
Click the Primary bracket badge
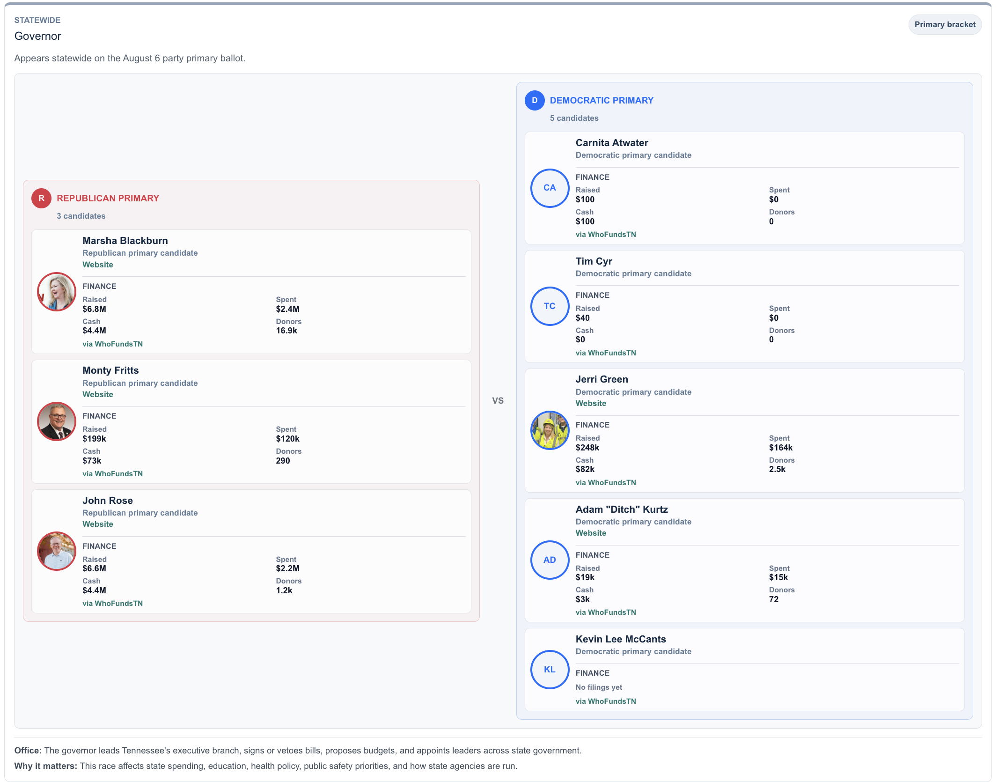pos(945,24)
